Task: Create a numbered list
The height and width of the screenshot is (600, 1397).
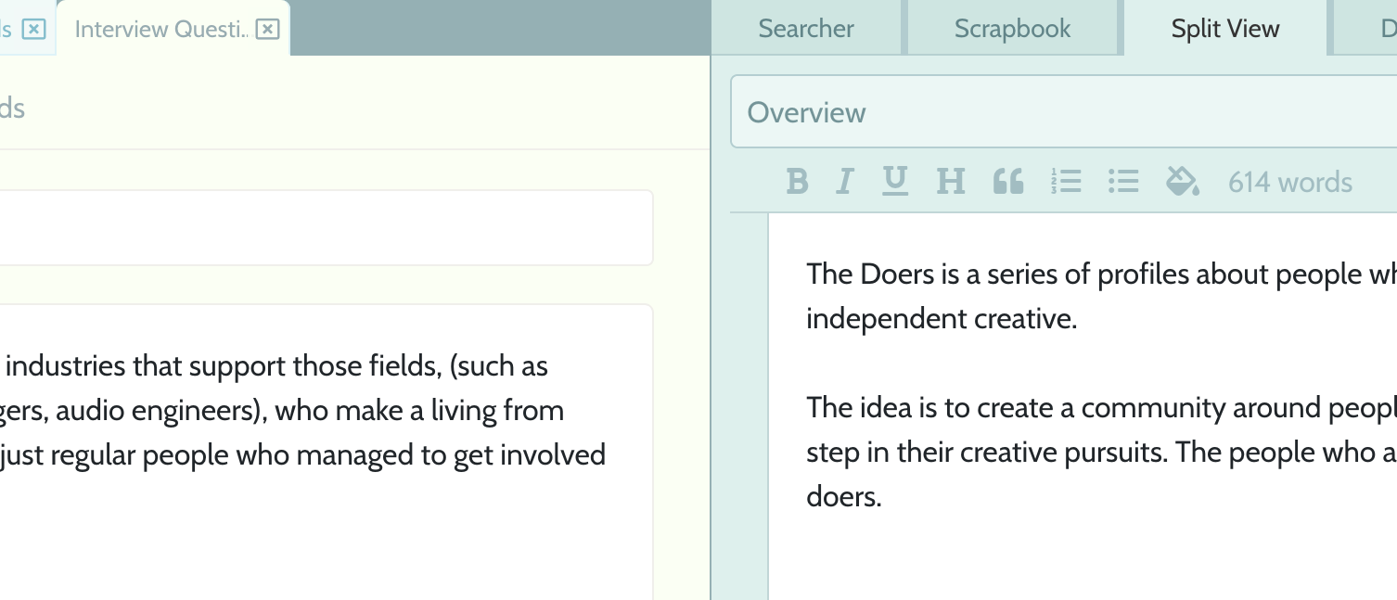Action: click(x=1067, y=182)
